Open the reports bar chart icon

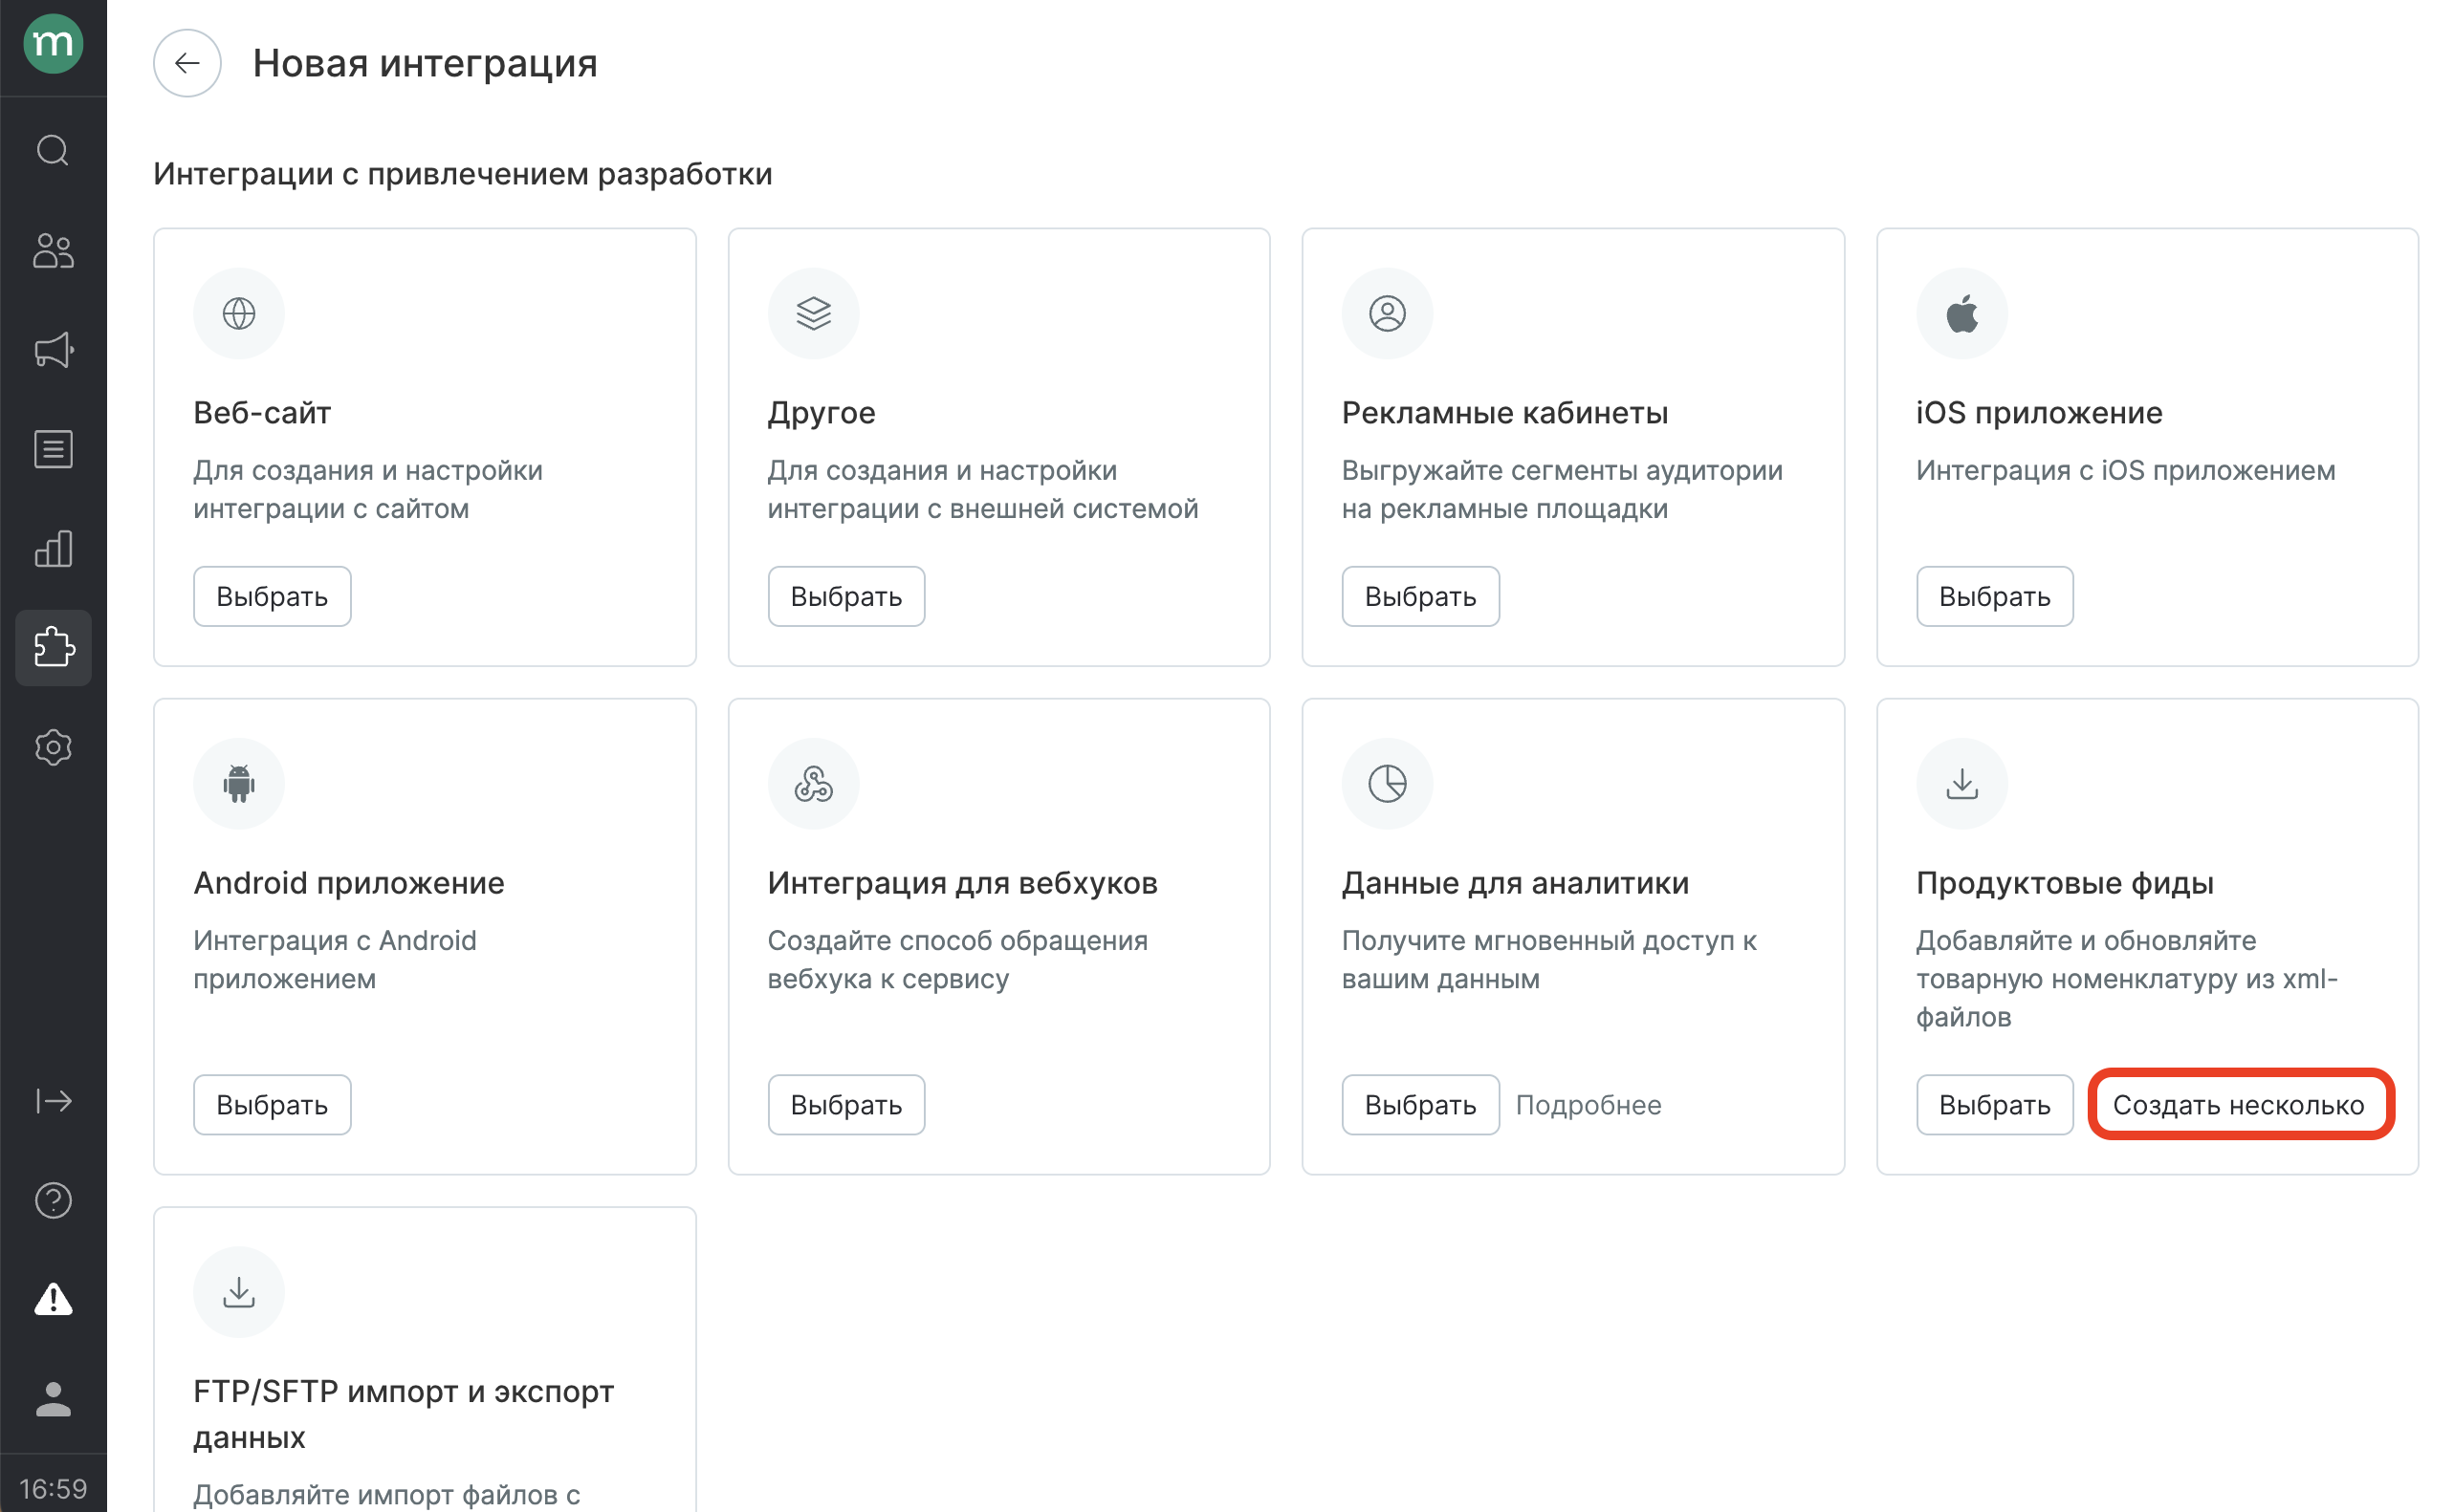pyautogui.click(x=53, y=549)
